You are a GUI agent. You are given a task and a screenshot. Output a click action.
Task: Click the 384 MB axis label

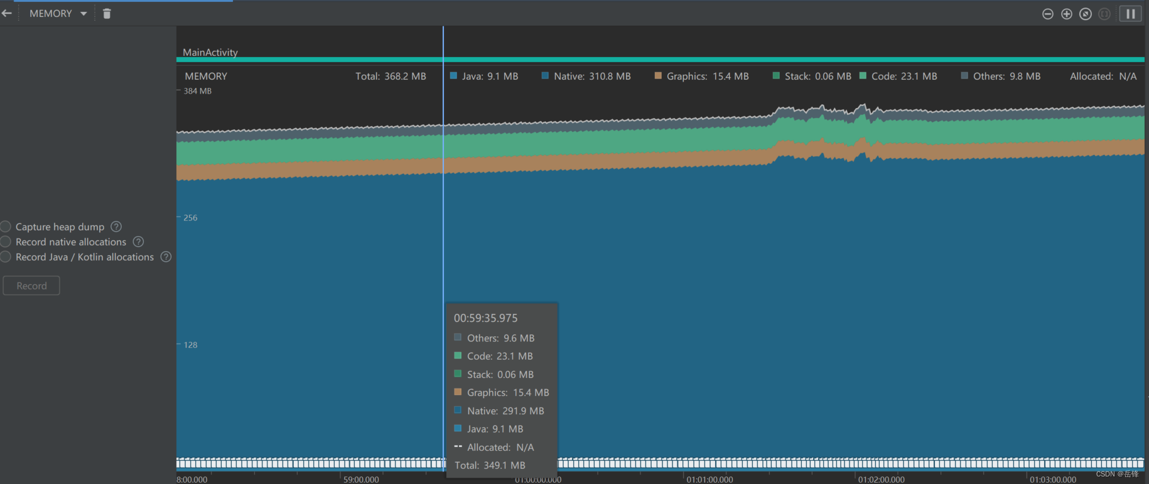point(198,91)
